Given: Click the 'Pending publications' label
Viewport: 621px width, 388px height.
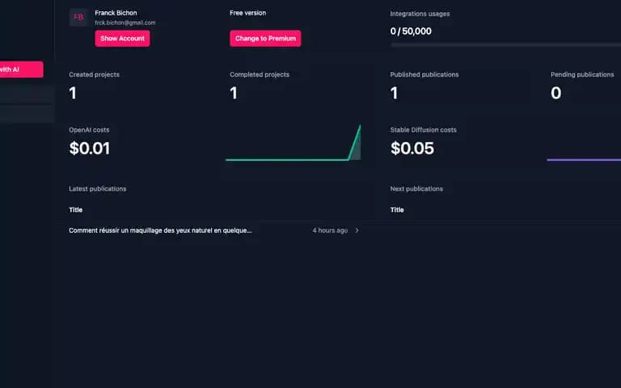Looking at the screenshot, I should pos(582,74).
